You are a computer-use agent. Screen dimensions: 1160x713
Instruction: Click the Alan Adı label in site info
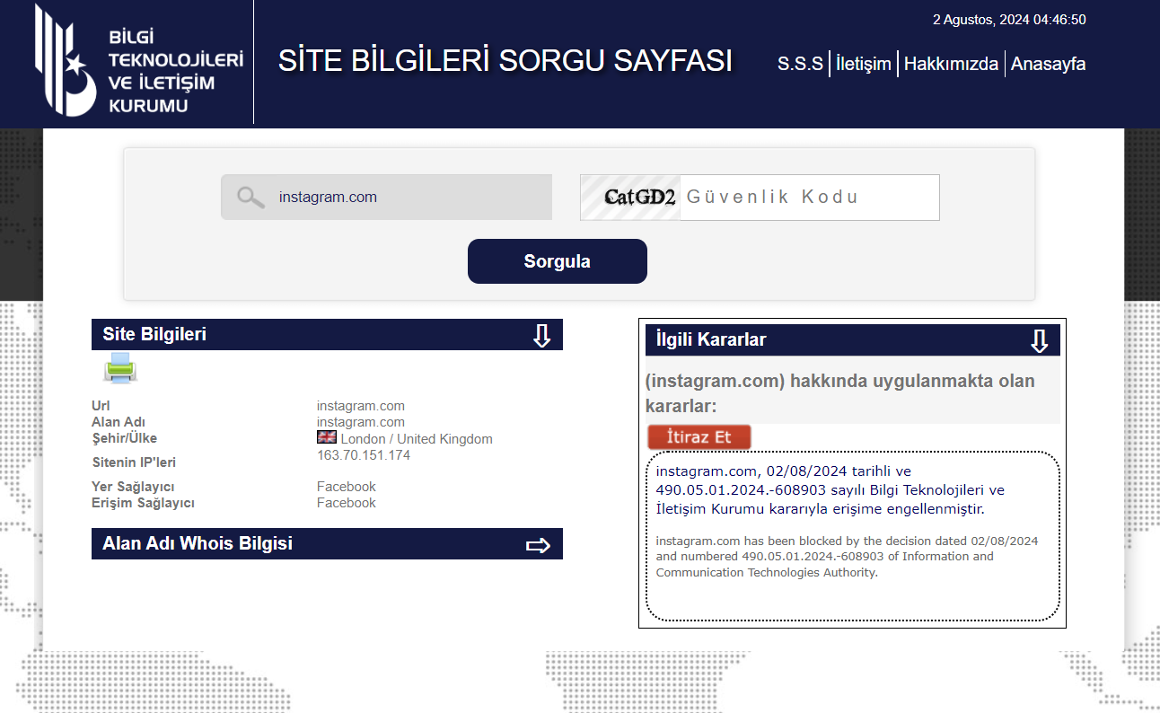point(119,422)
